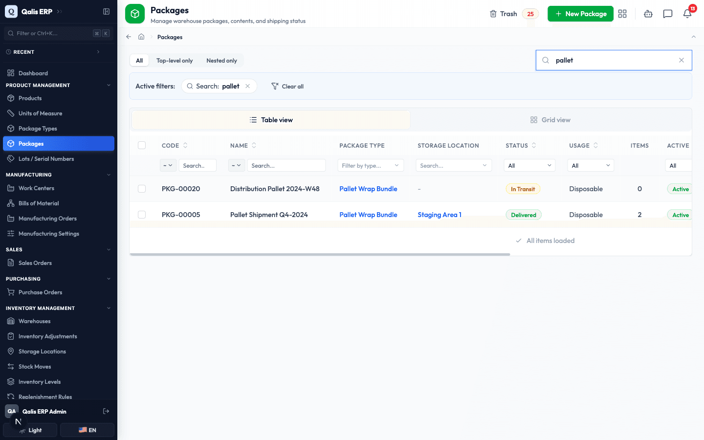Sort by Usage column
The image size is (704, 440).
tap(595, 145)
